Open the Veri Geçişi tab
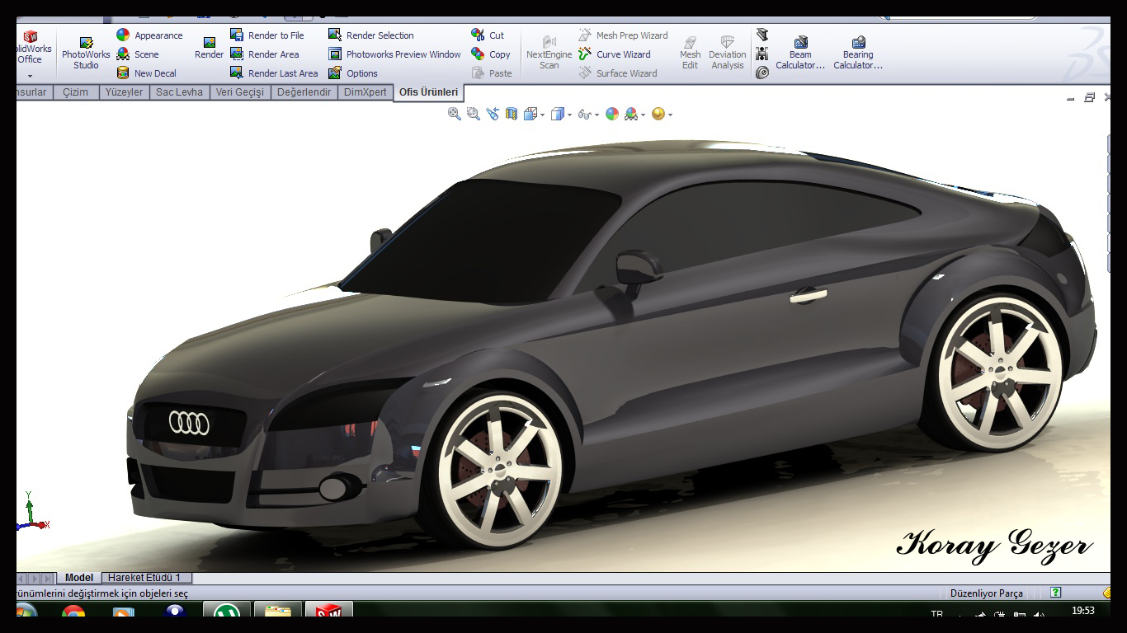This screenshot has width=1127, height=633. pyautogui.click(x=239, y=92)
